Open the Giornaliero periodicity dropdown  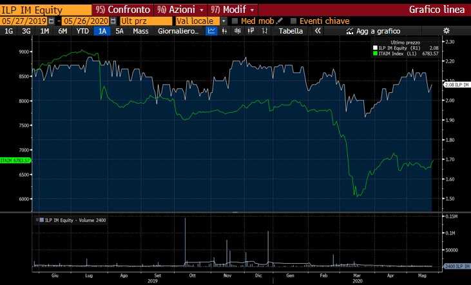tap(178, 31)
